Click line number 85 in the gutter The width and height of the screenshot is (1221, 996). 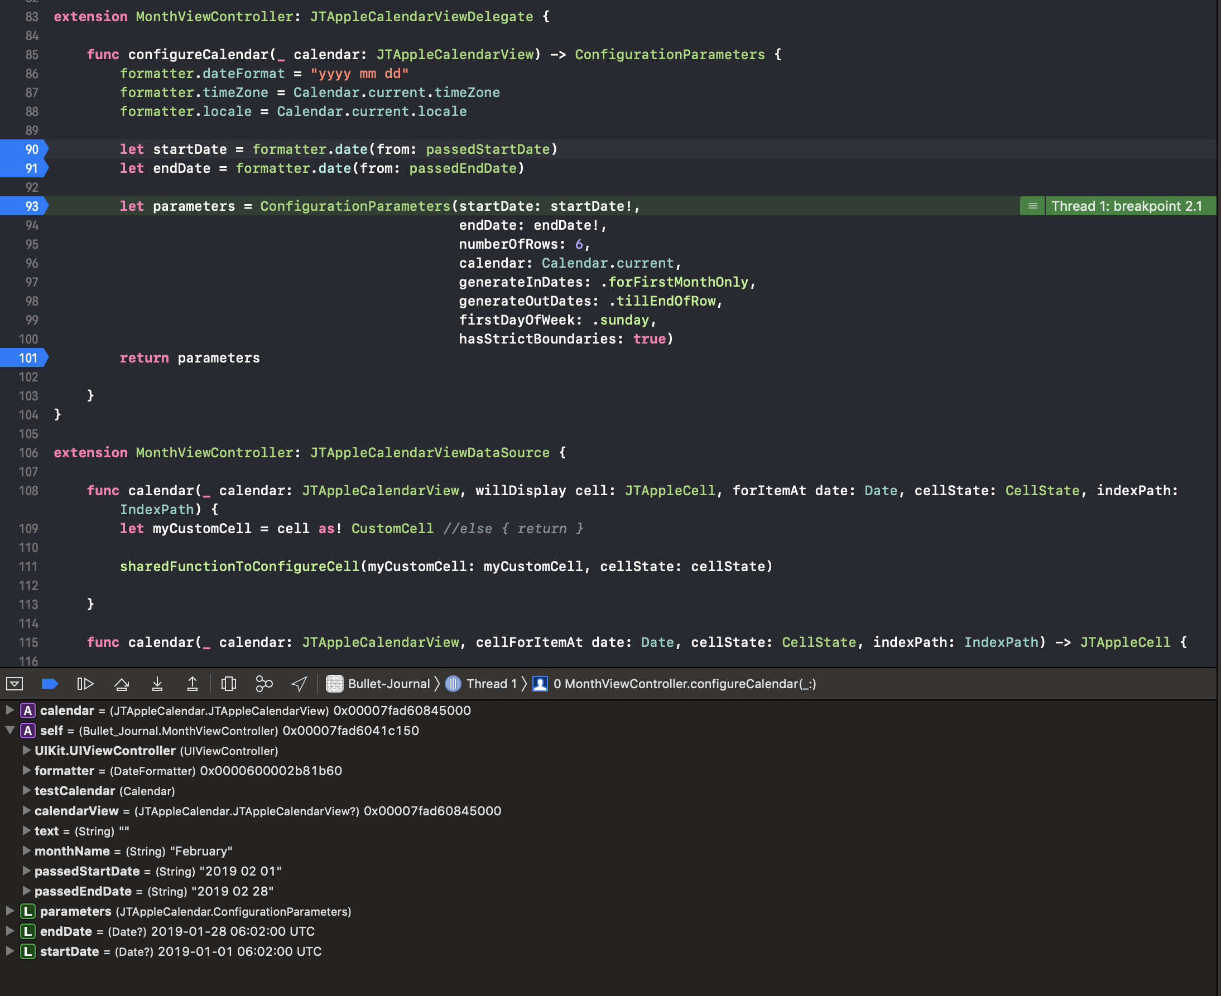32,55
